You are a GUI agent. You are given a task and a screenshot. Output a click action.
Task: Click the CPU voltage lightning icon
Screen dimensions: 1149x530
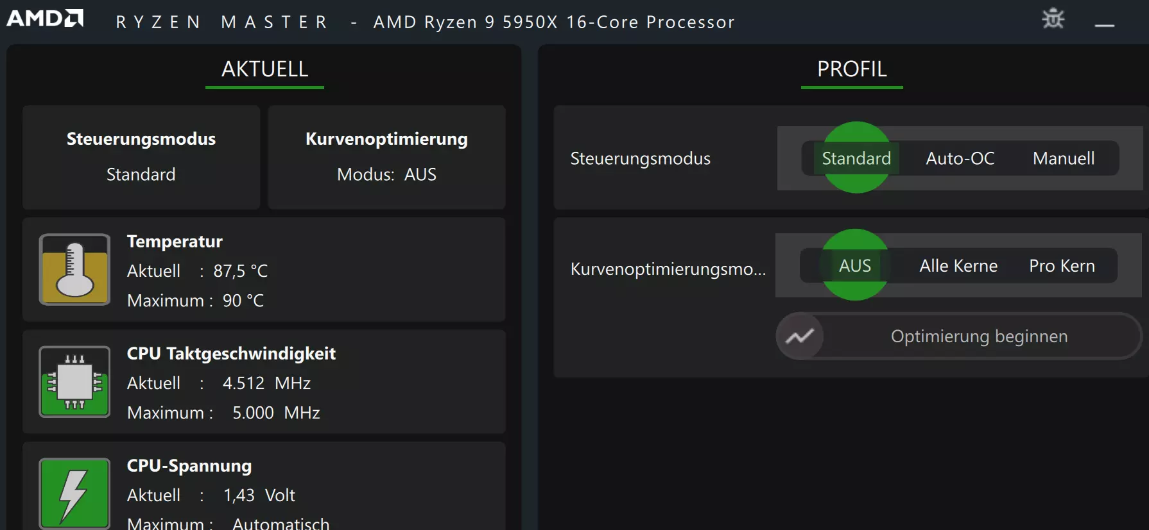[74, 493]
